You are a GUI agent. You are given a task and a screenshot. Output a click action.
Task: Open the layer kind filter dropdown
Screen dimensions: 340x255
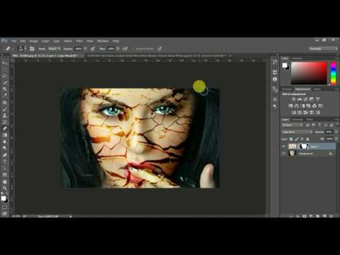coord(293,125)
